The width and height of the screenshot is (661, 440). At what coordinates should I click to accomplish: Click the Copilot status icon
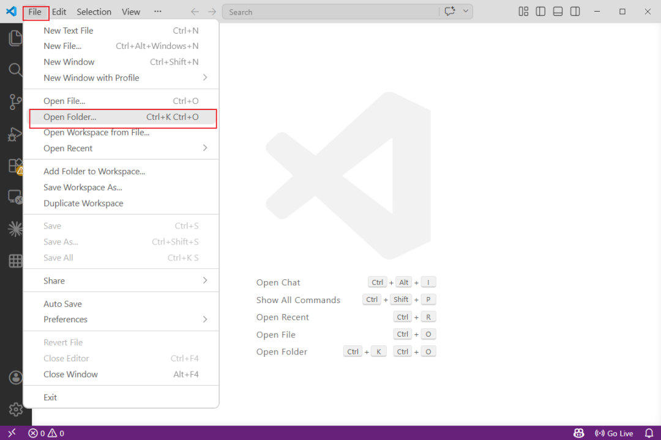(x=579, y=433)
